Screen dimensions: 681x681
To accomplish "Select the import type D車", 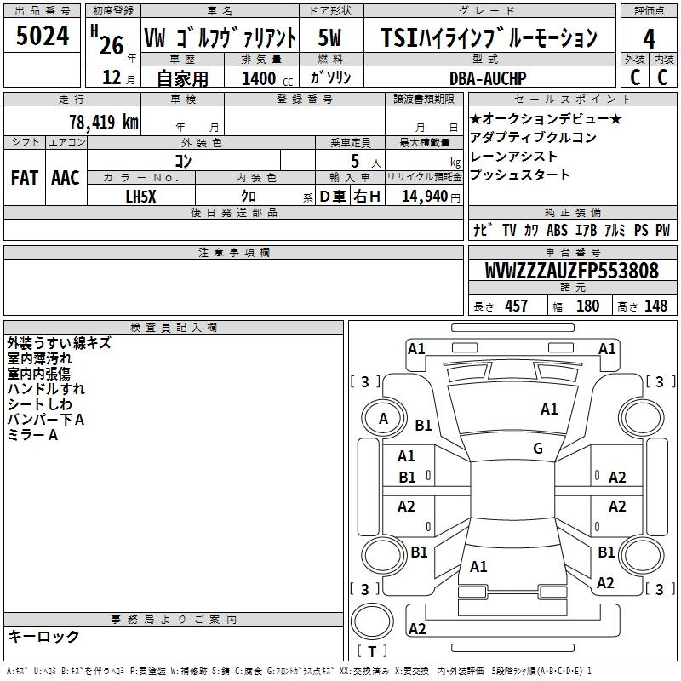I will point(333,197).
